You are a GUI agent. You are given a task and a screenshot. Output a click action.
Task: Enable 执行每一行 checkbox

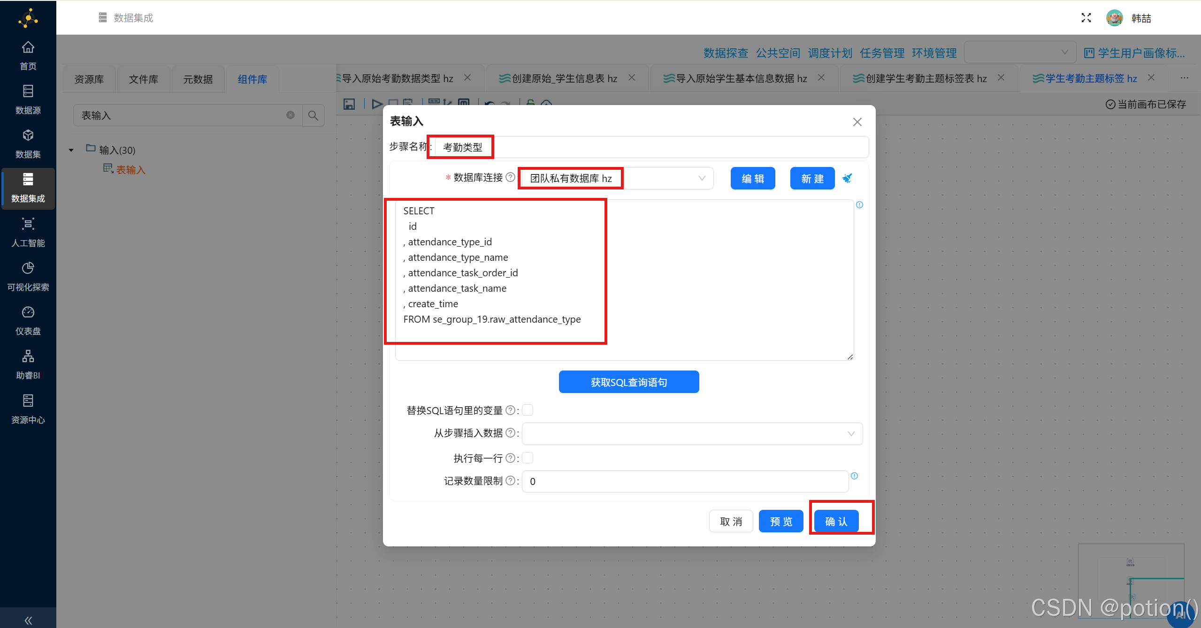(x=528, y=458)
